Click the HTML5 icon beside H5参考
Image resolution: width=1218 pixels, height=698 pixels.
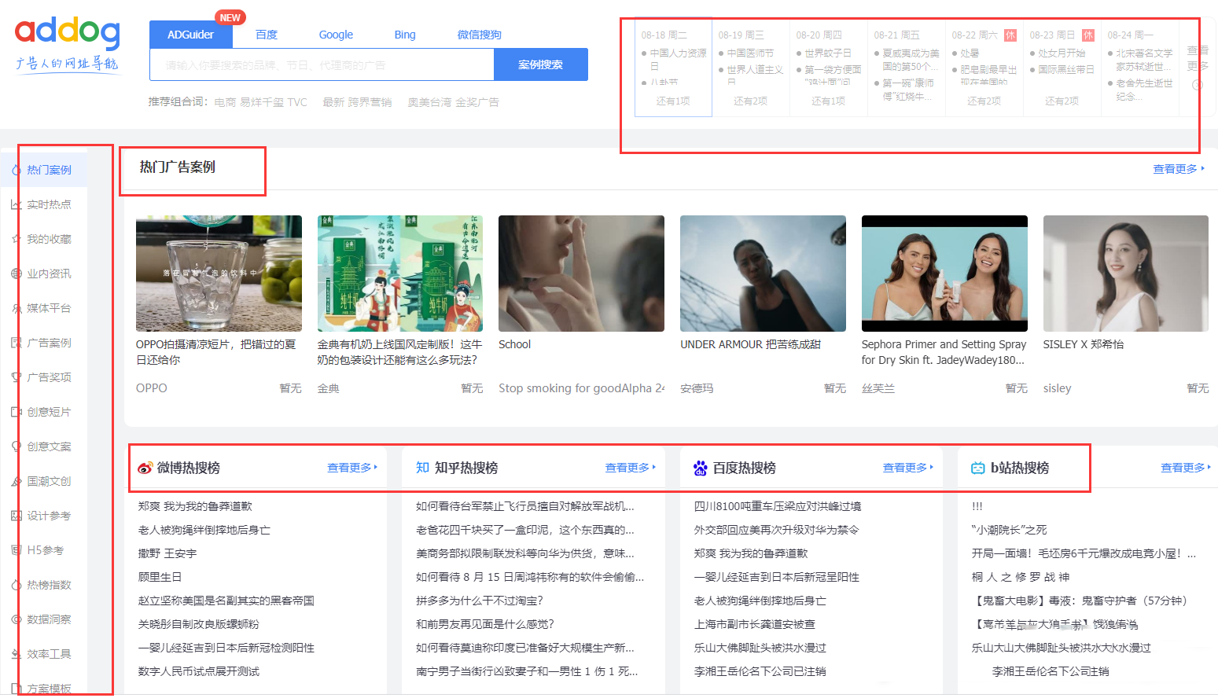pyautogui.click(x=17, y=550)
